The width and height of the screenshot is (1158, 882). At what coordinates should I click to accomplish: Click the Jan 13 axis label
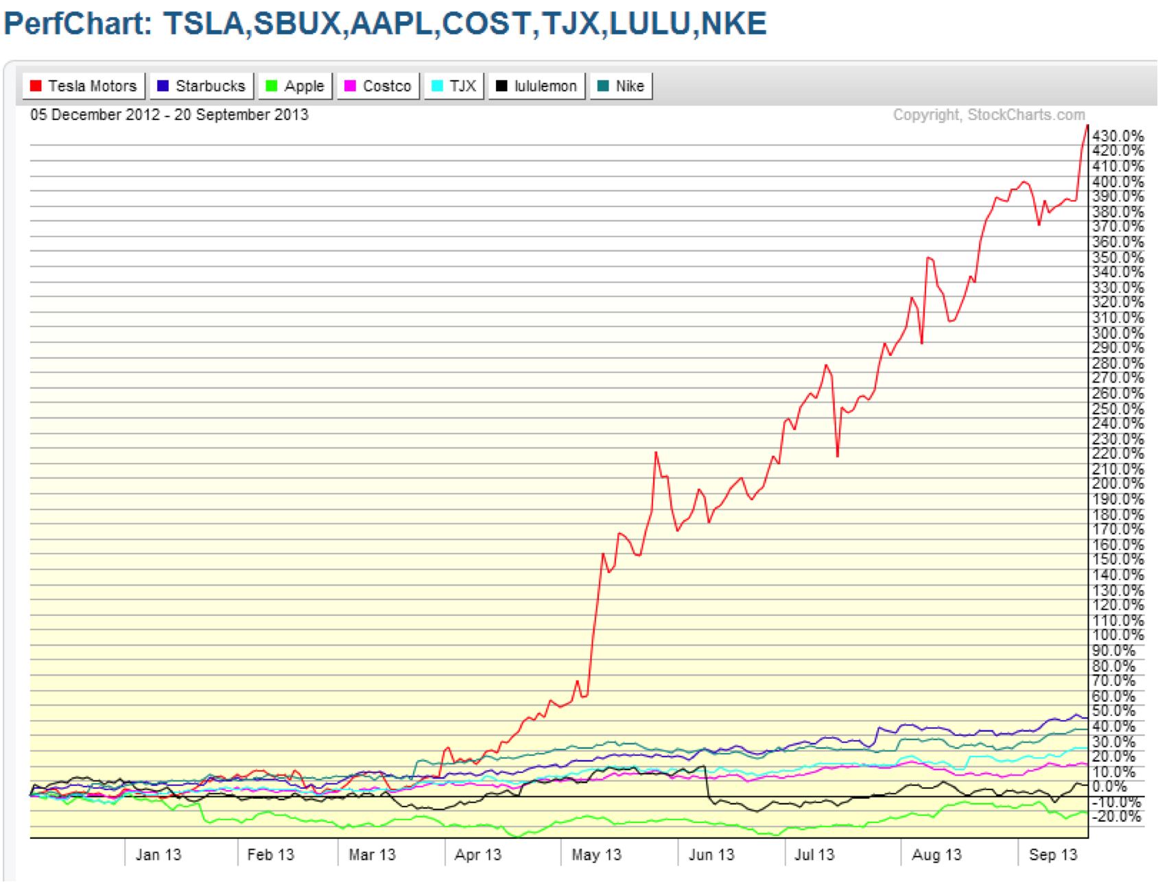click(158, 855)
